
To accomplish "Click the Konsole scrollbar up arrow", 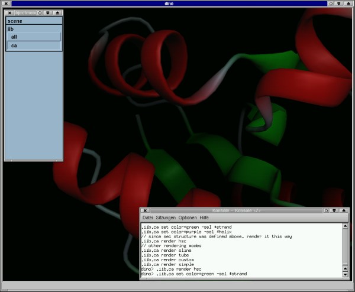I will pyautogui.click(x=346, y=226).
